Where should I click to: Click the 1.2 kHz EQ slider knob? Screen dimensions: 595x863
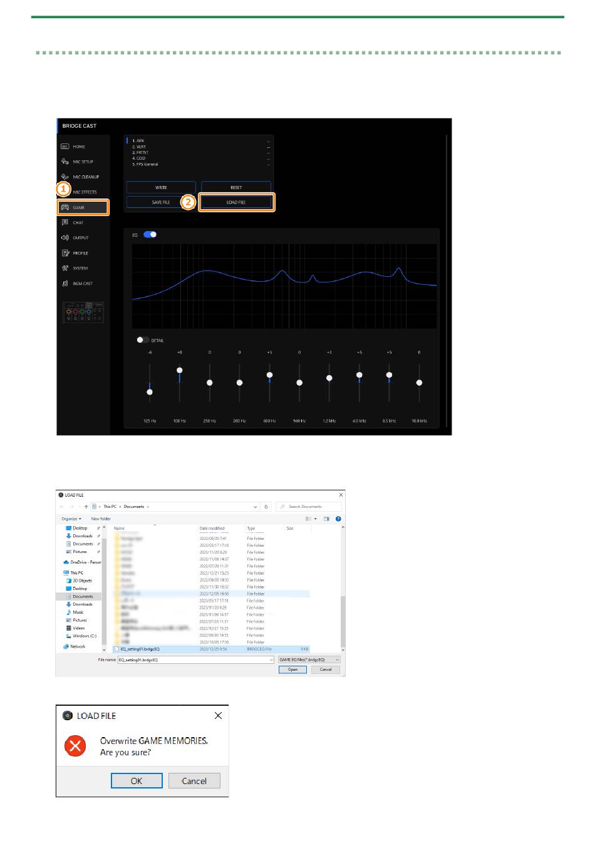tap(329, 378)
